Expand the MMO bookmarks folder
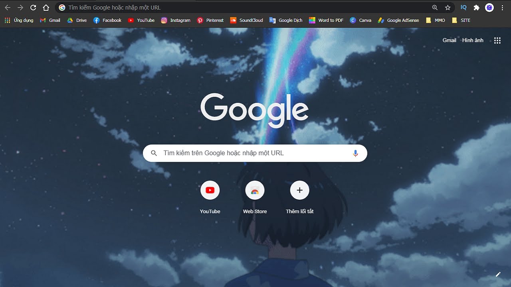This screenshot has width=511, height=287. (x=436, y=20)
